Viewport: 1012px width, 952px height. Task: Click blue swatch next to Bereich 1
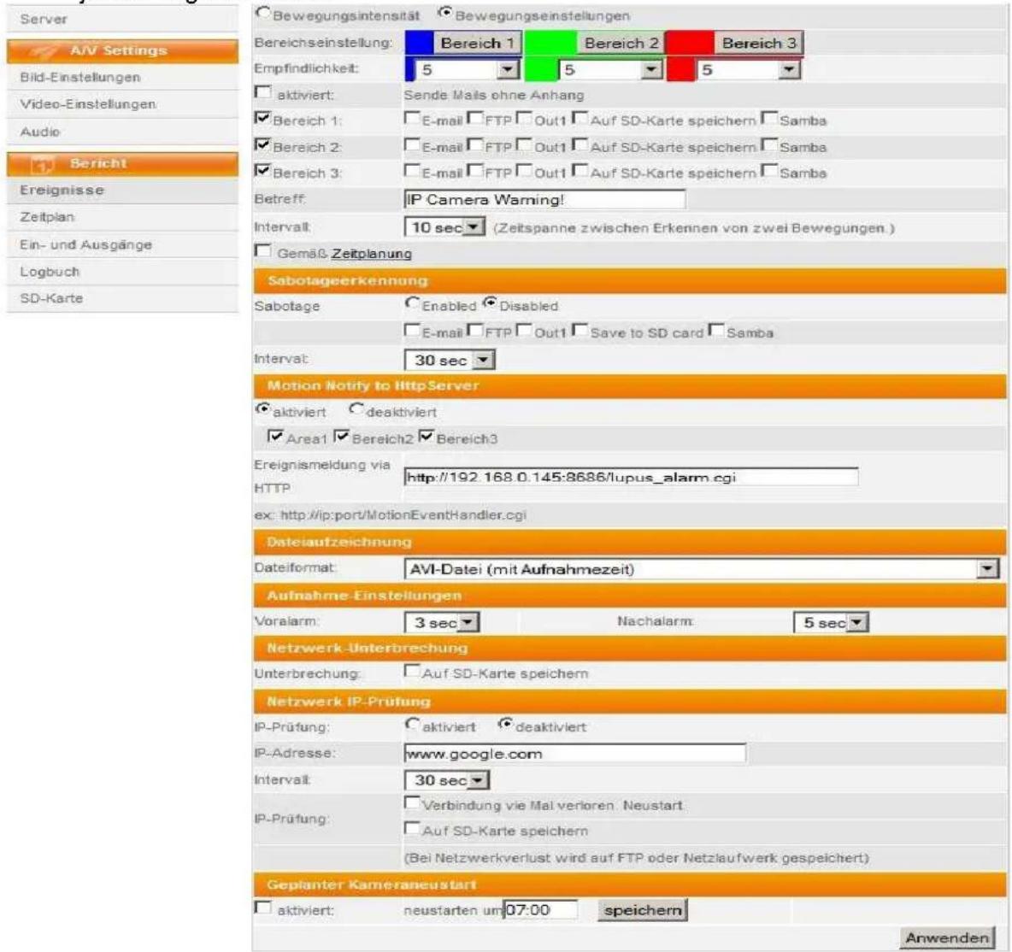(419, 44)
